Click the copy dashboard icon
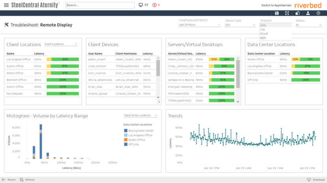The width and height of the screenshot is (327, 183). coord(297,13)
